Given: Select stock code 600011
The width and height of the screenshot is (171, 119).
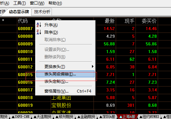Looking at the screenshot, I should (x=25, y=59).
